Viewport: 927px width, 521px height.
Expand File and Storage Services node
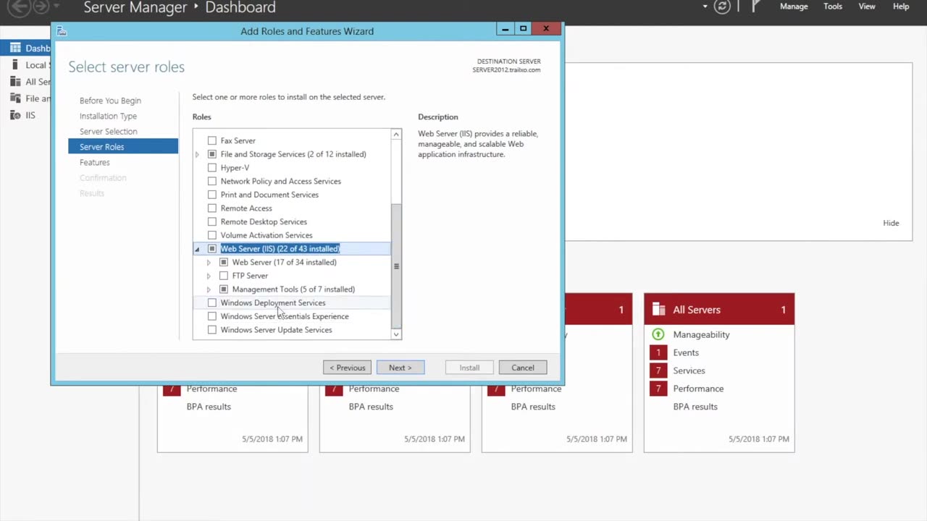tap(197, 154)
